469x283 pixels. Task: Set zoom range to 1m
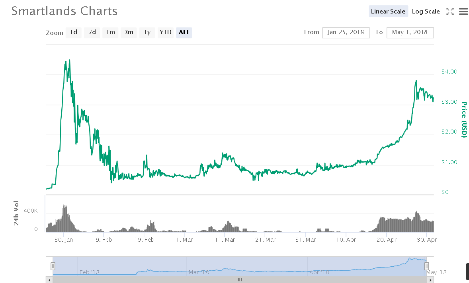111,32
